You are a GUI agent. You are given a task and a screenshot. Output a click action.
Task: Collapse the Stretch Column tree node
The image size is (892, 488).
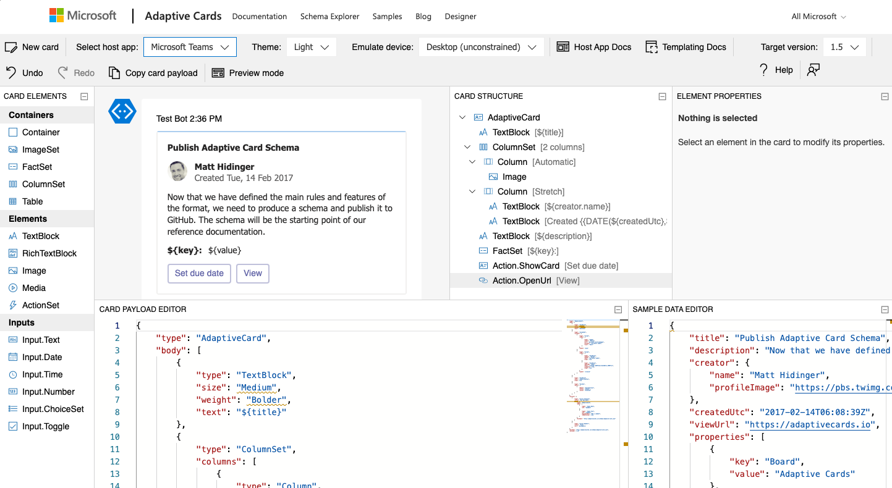(x=472, y=191)
